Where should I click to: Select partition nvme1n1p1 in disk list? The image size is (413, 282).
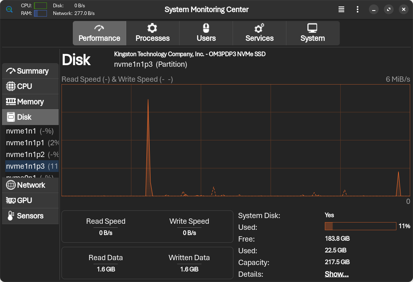point(30,143)
